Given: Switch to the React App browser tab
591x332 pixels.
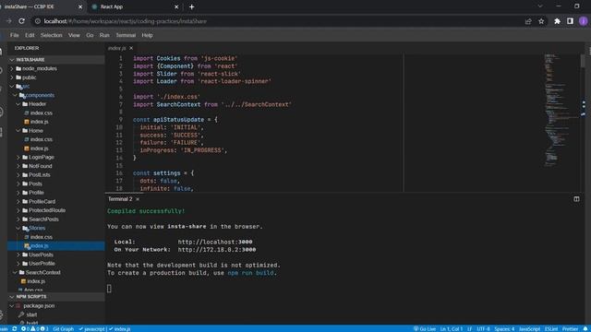Looking at the screenshot, I should [x=135, y=6].
